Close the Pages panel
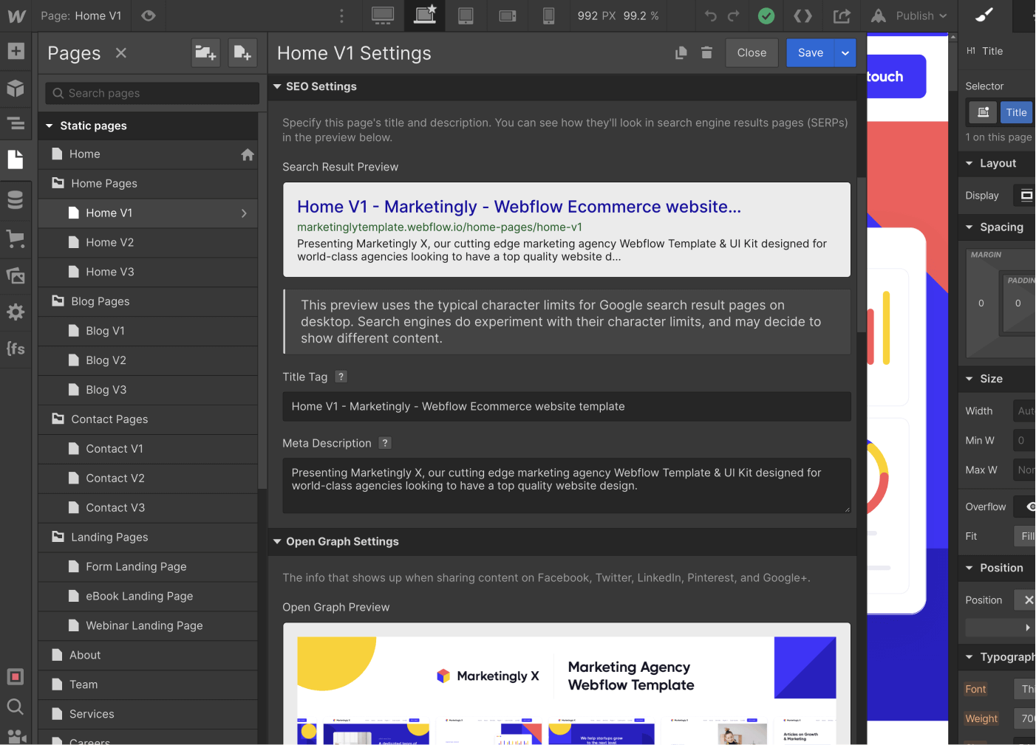The width and height of the screenshot is (1036, 745). pyautogui.click(x=121, y=52)
